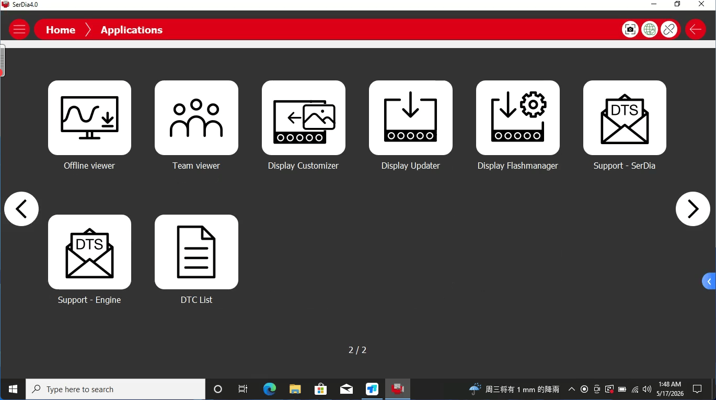716x400 pixels.
Task: Show hidden system tray icons
Action: pyautogui.click(x=572, y=389)
